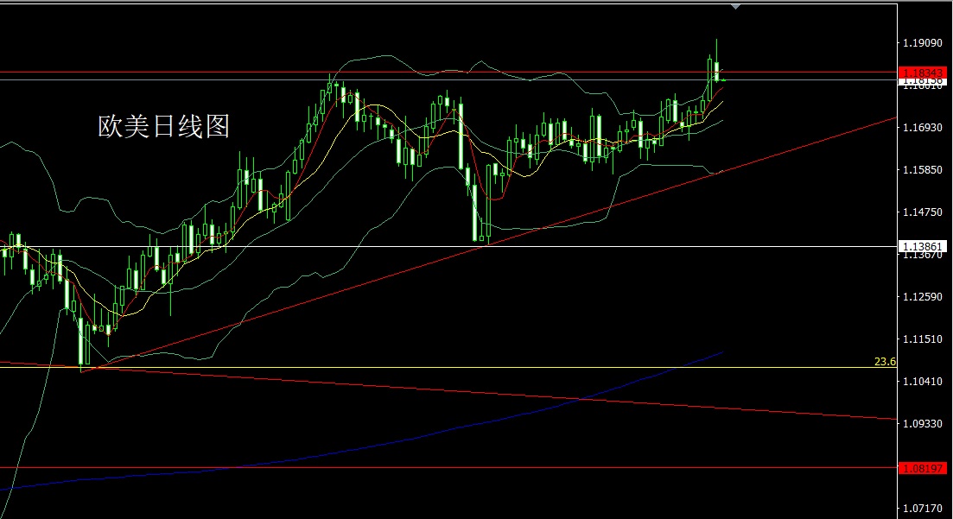The image size is (953, 519).
Task: Click the 1.10410 price scale value
Action: [x=922, y=381]
